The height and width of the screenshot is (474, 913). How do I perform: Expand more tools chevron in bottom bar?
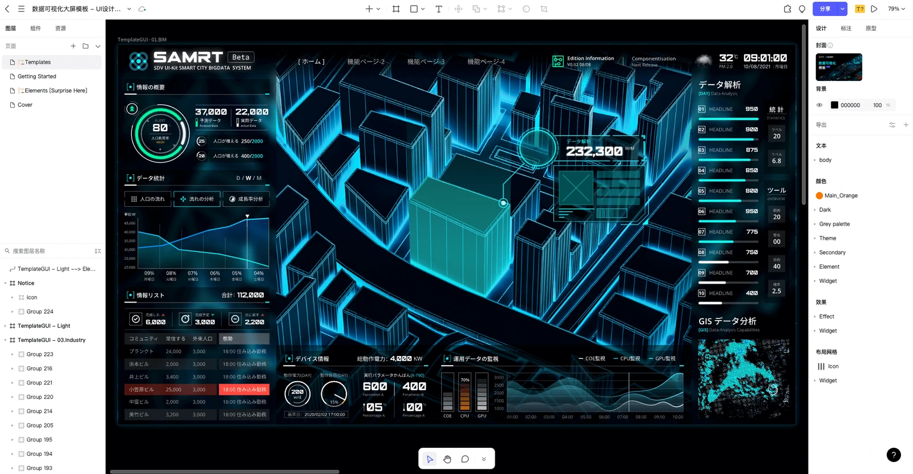tap(484, 459)
